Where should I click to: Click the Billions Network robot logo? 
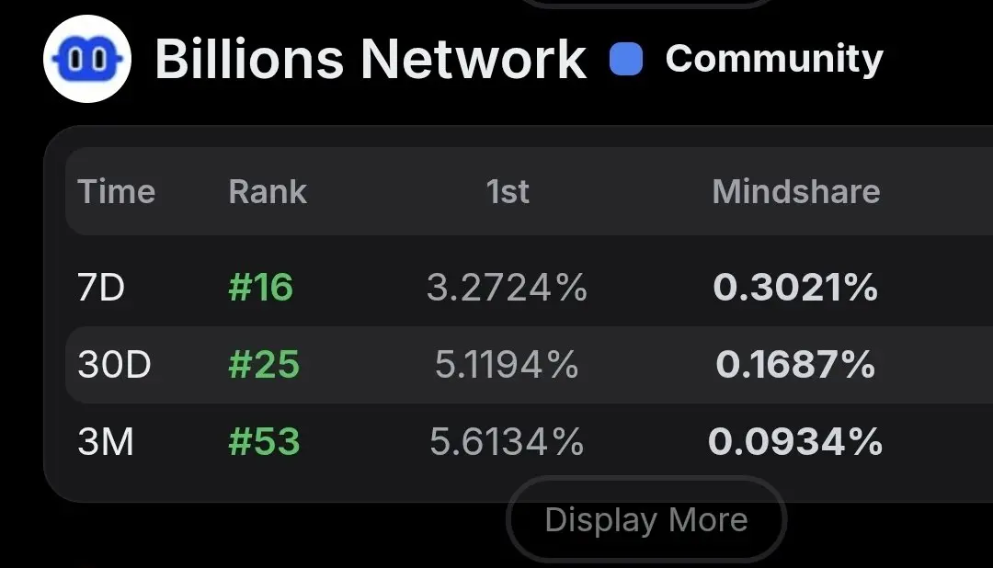pyautogui.click(x=87, y=59)
